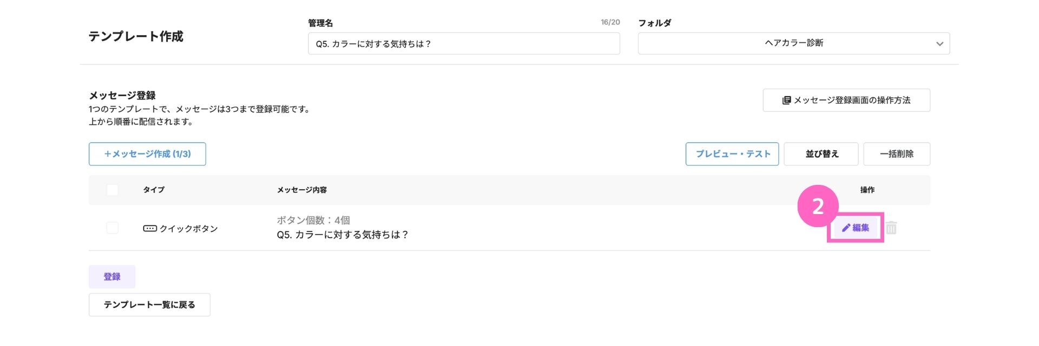Screen dimensions: 1039x346
Task: Click the クイックボタン type icon
Action: [x=150, y=229]
